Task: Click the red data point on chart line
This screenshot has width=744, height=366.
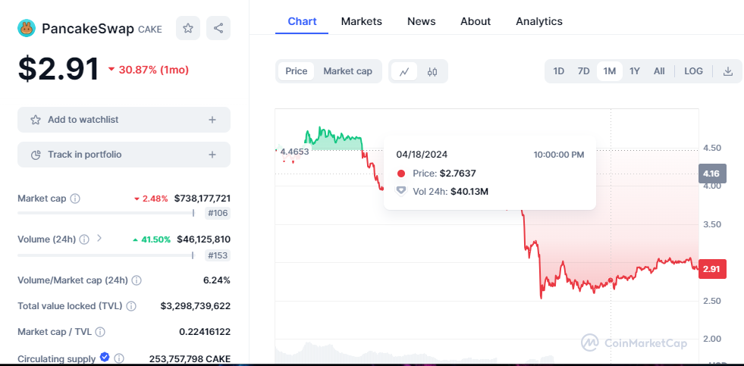Action: (611, 280)
